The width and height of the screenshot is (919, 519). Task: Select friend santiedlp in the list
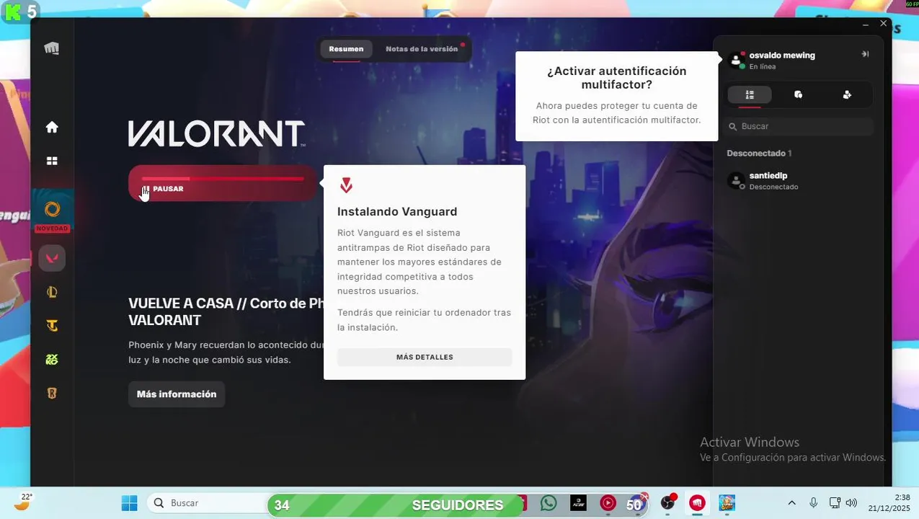(x=799, y=181)
